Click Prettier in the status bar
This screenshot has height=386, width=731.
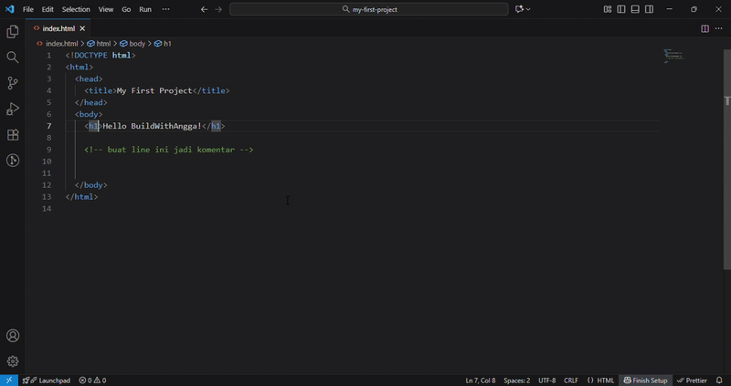[692, 380]
